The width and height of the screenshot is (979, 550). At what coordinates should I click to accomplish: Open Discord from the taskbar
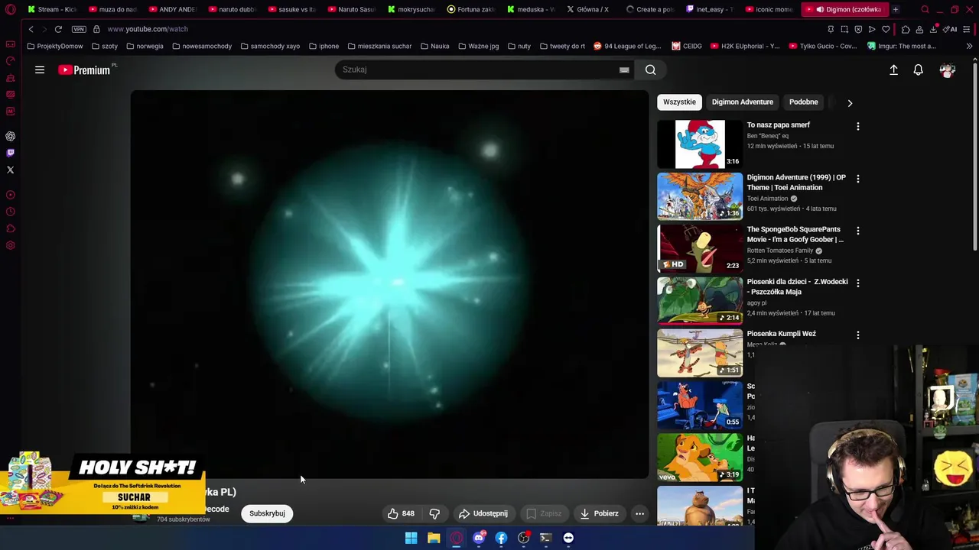479,538
